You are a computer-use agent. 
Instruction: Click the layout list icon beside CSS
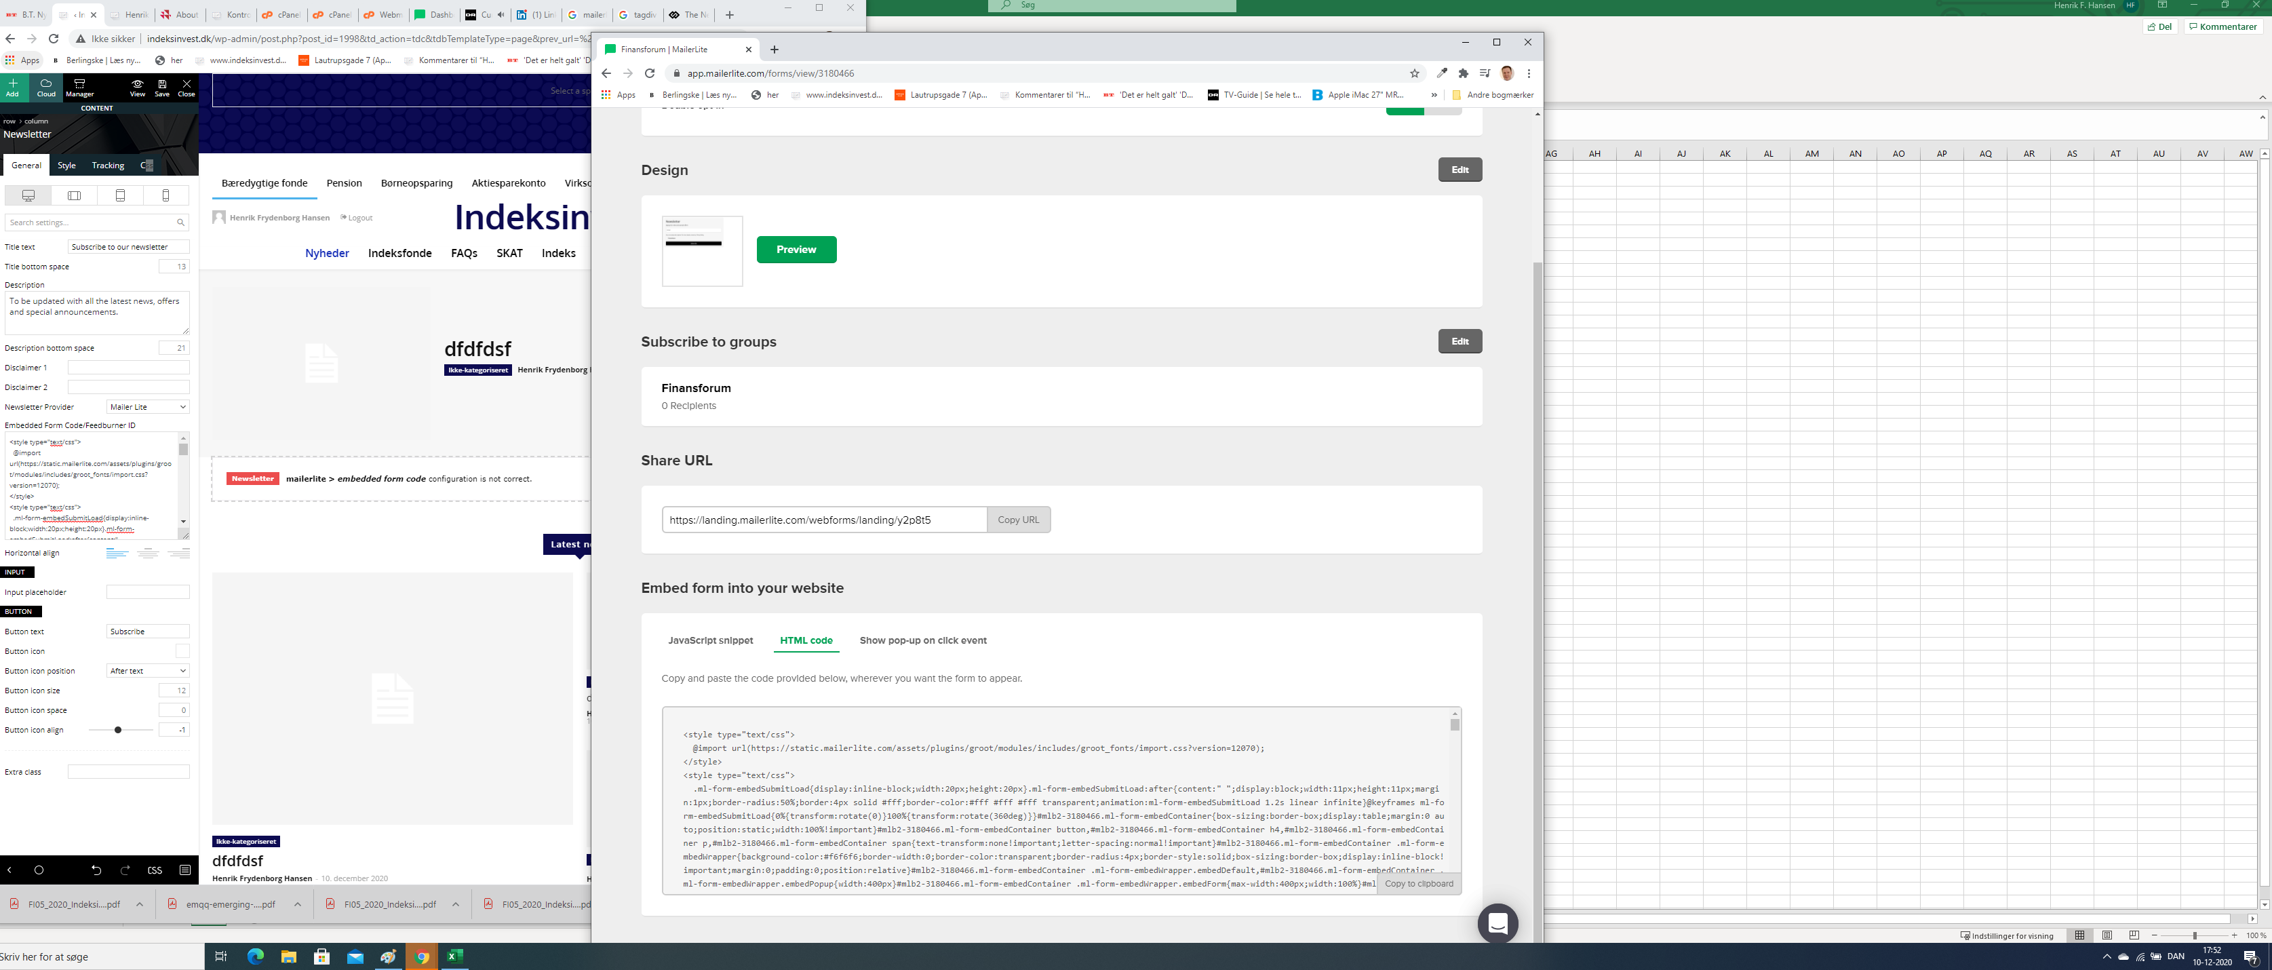click(x=185, y=870)
